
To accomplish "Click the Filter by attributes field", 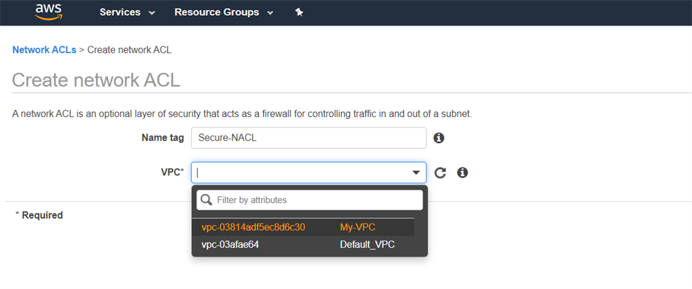I will point(316,200).
